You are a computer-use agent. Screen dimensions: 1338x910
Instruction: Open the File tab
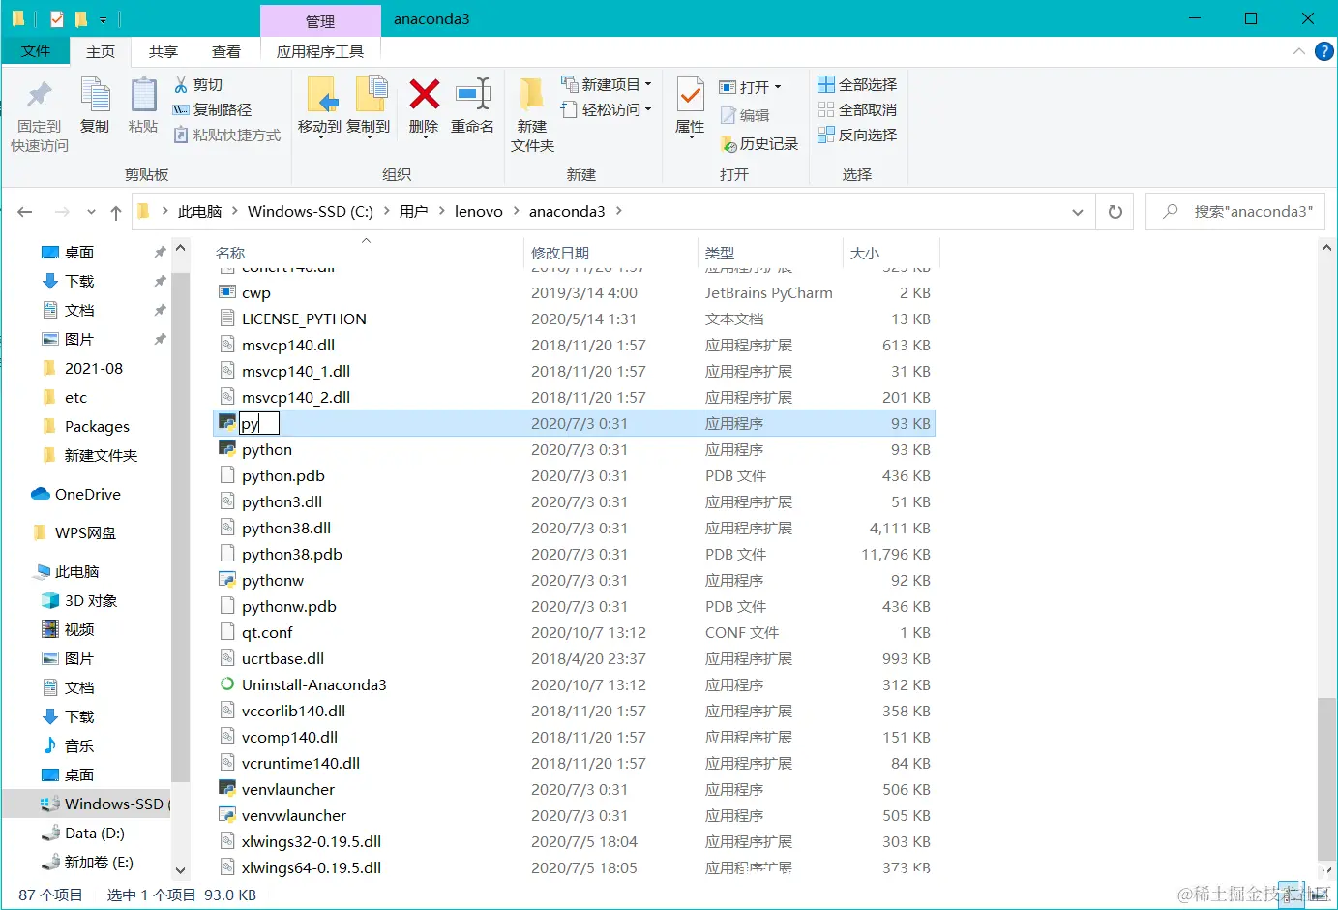36,51
